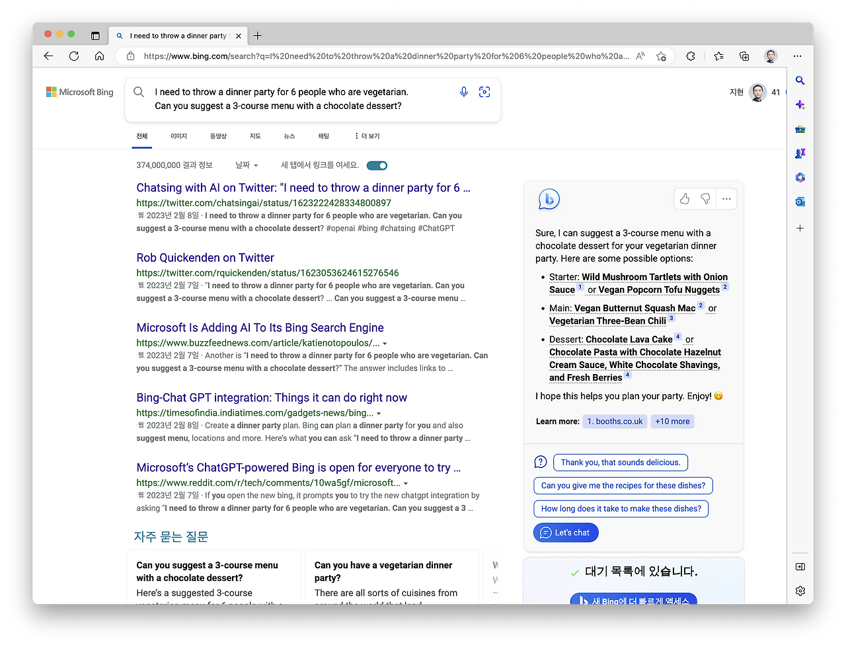Switch to the 동영상 (Videos) tab
Screen dimensions: 846x647
(218, 136)
